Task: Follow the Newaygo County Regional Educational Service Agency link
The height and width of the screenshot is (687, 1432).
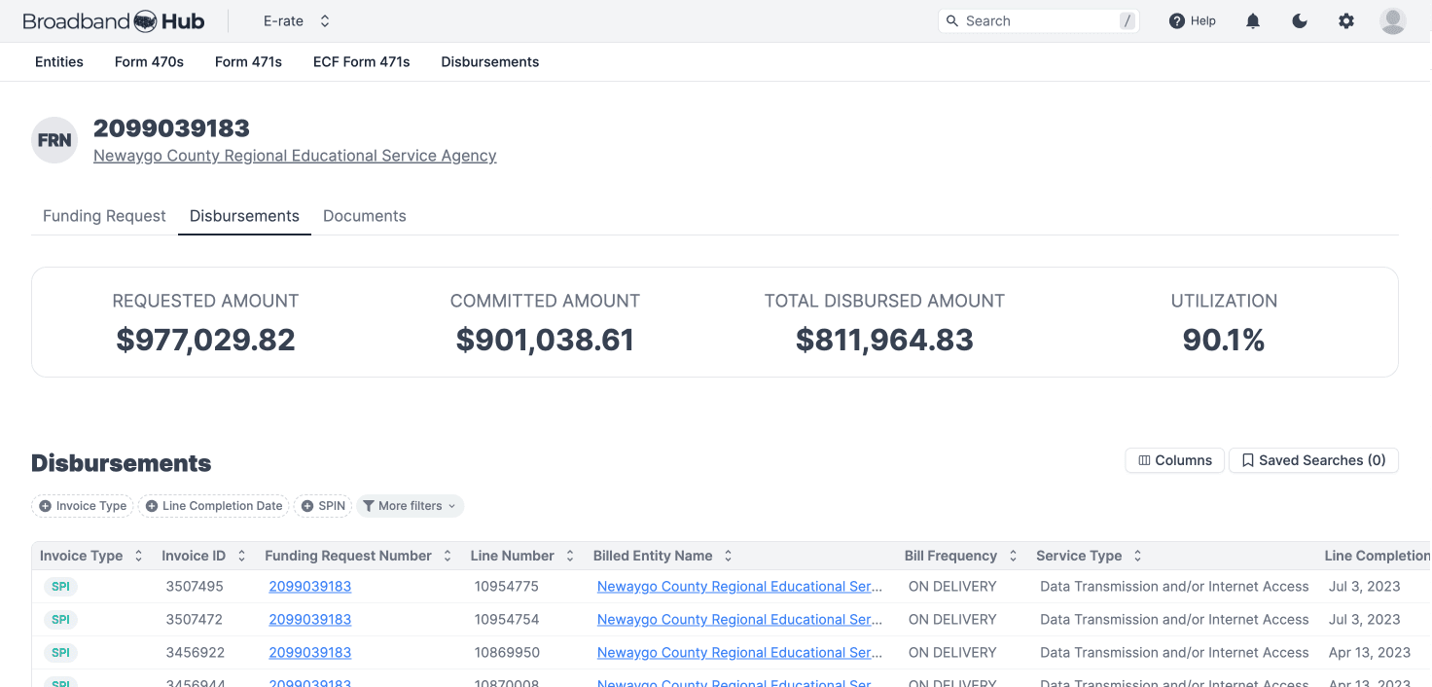Action: (x=295, y=155)
